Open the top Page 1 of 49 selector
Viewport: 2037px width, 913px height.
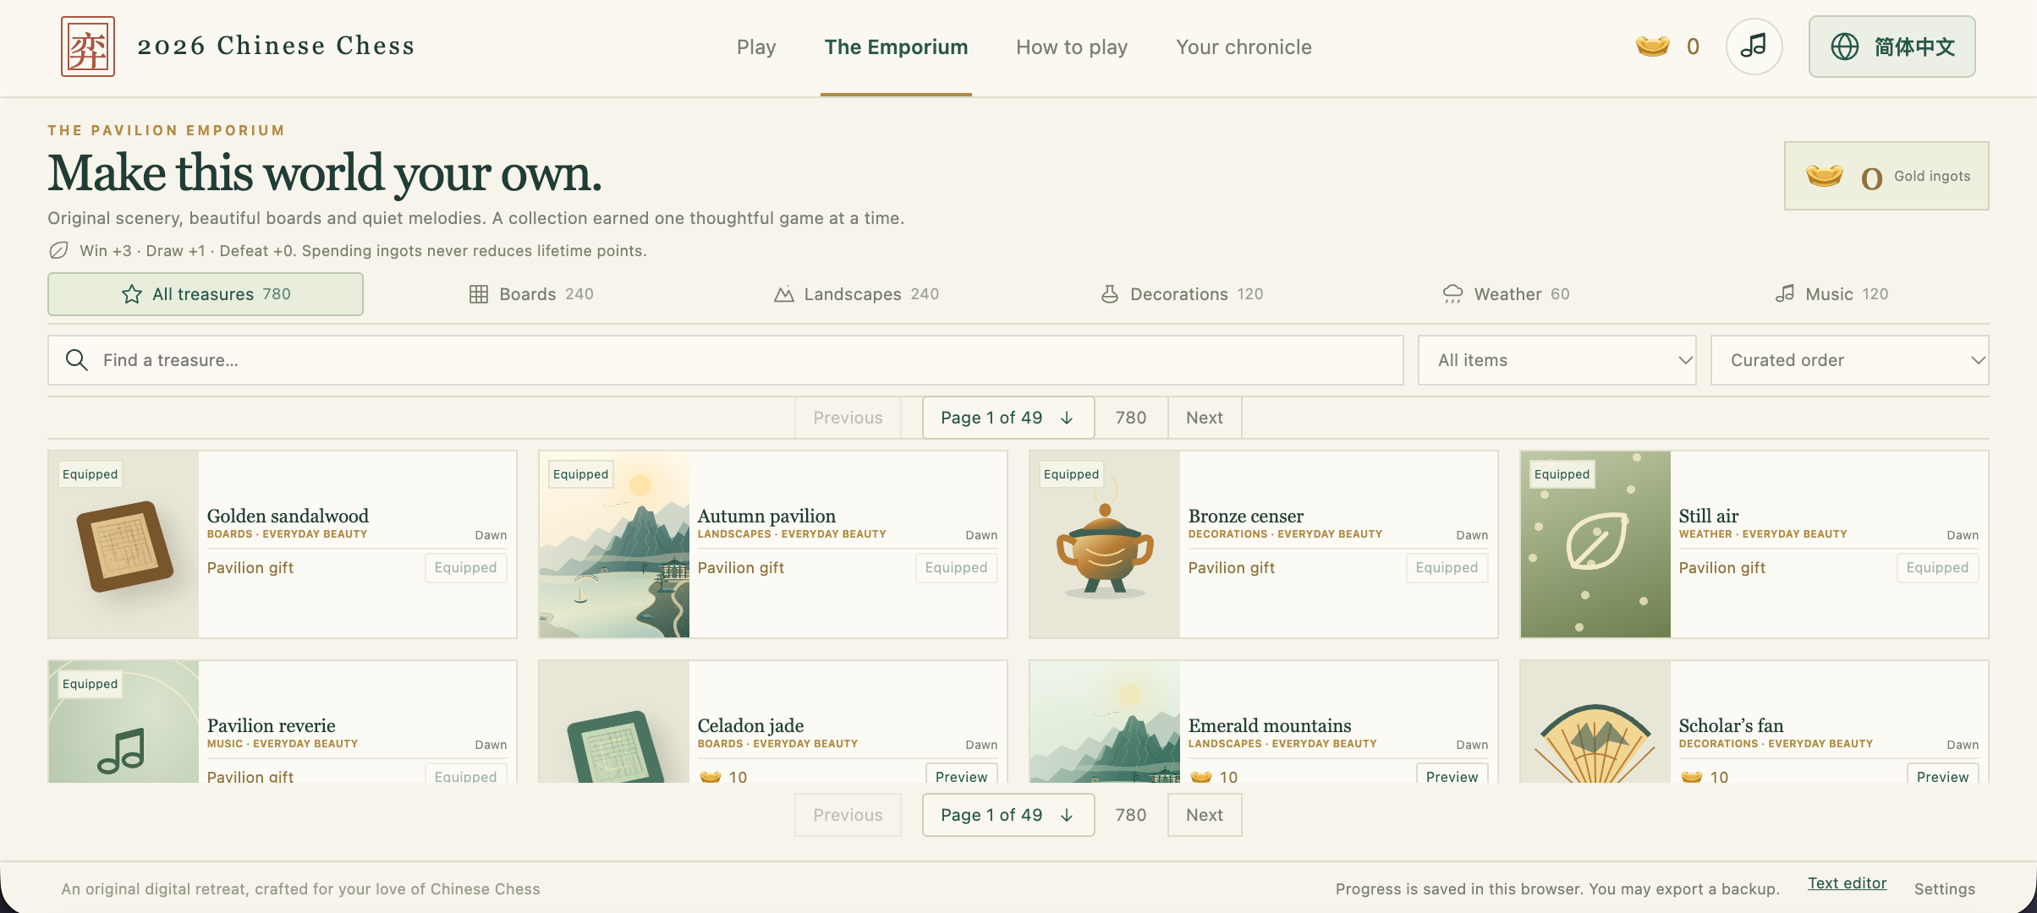(x=1008, y=418)
